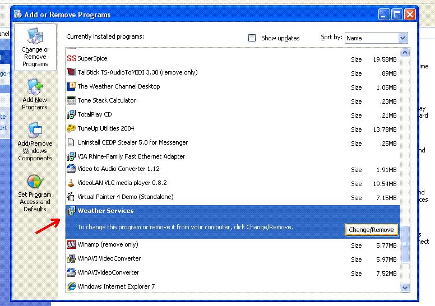Click the program list scrollbar thumb
This screenshot has width=435, height=306.
[x=405, y=244]
